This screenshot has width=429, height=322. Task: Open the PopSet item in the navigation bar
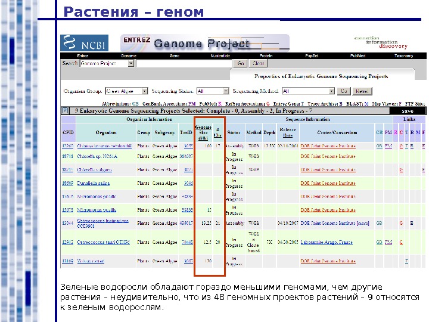tap(312, 55)
